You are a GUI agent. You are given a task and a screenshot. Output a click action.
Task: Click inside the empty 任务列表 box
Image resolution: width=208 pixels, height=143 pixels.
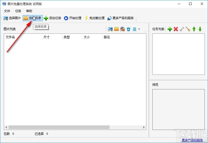(179, 54)
